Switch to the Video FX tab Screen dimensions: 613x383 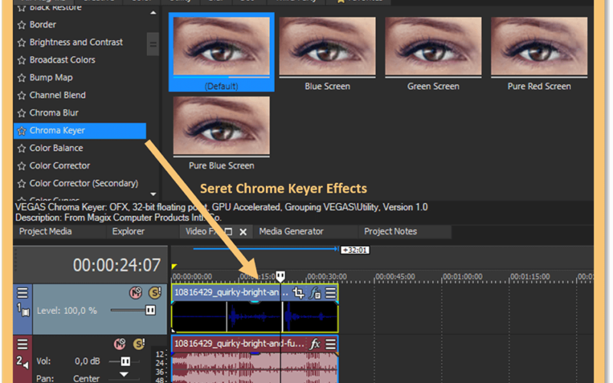[201, 231]
